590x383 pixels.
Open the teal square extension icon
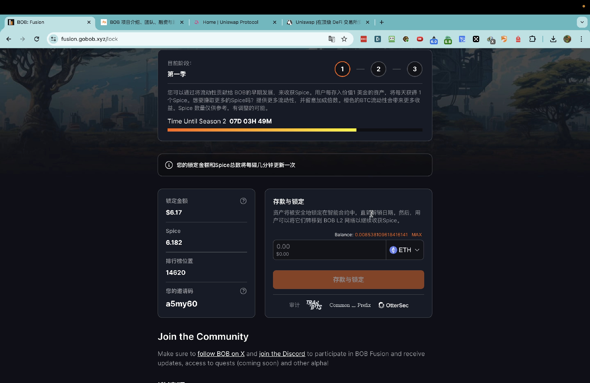coord(378,39)
